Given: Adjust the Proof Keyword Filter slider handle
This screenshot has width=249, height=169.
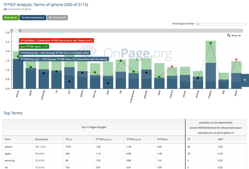Looking at the screenshot, I should click(x=198, y=24).
